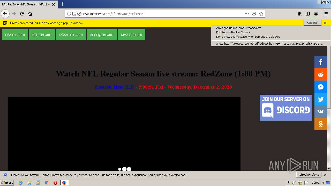Share page via Messenger
331x186 pixels.
click(321, 87)
